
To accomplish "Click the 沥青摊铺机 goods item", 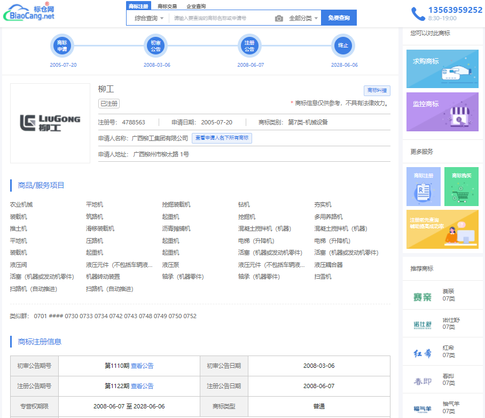I will (176, 229).
